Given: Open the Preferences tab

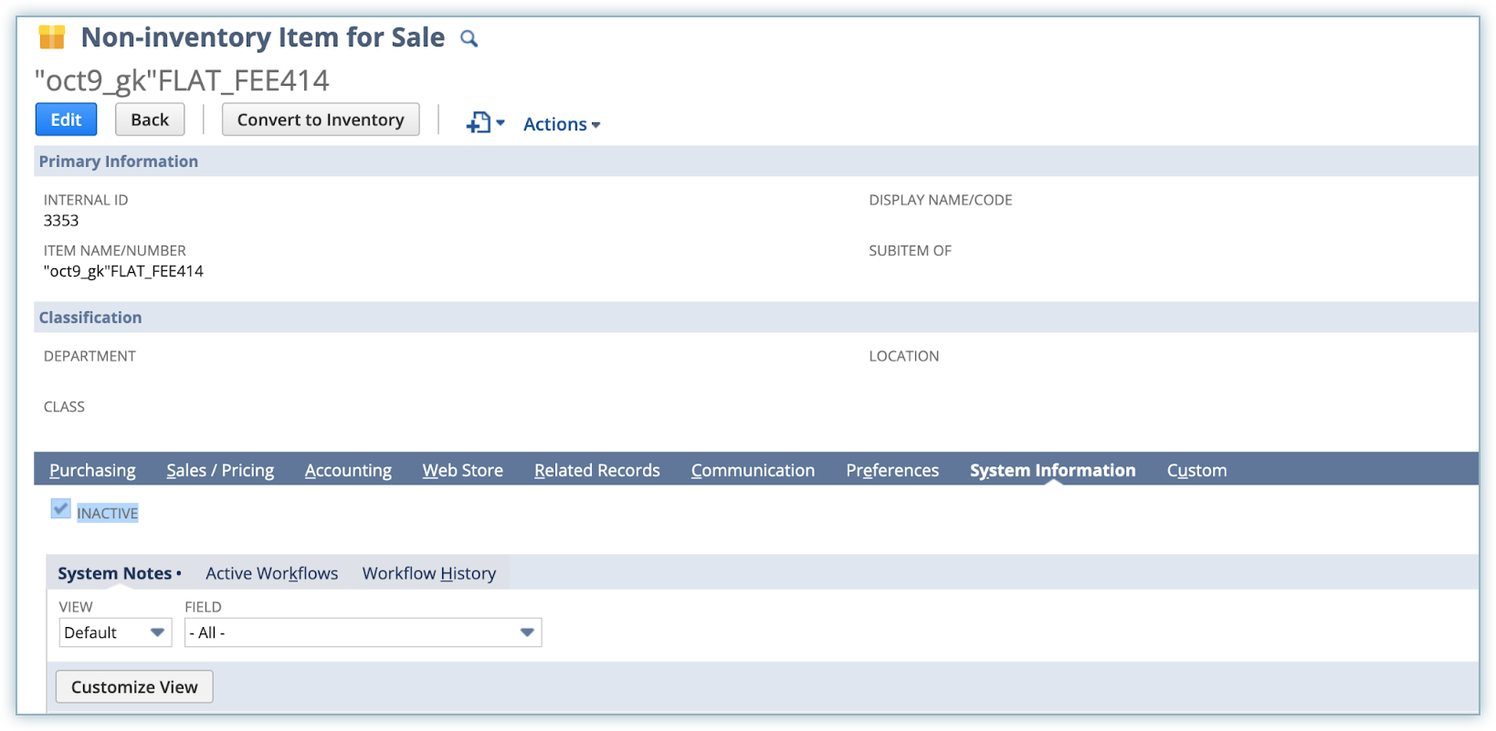Looking at the screenshot, I should [891, 470].
